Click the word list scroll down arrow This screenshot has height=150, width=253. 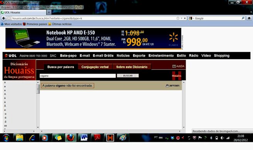pyautogui.click(x=38, y=127)
